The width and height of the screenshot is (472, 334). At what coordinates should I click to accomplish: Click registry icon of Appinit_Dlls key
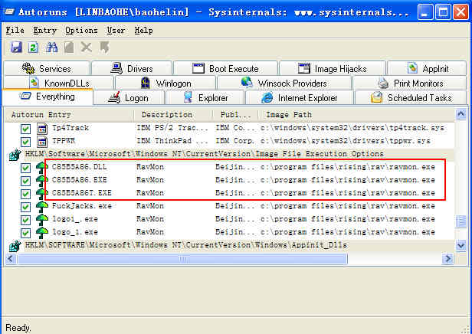click(15, 246)
